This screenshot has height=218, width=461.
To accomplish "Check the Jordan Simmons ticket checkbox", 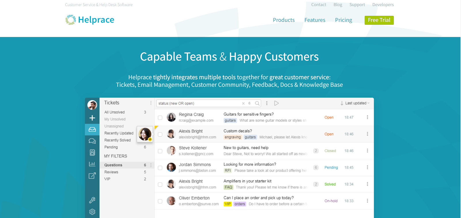I will (160, 168).
